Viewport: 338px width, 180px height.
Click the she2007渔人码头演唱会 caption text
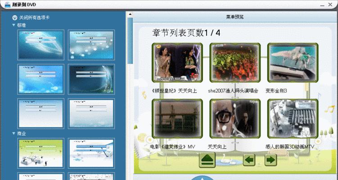coord(233,91)
